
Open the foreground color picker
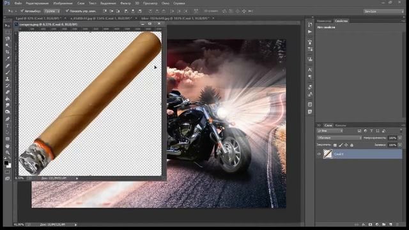pos(6,163)
